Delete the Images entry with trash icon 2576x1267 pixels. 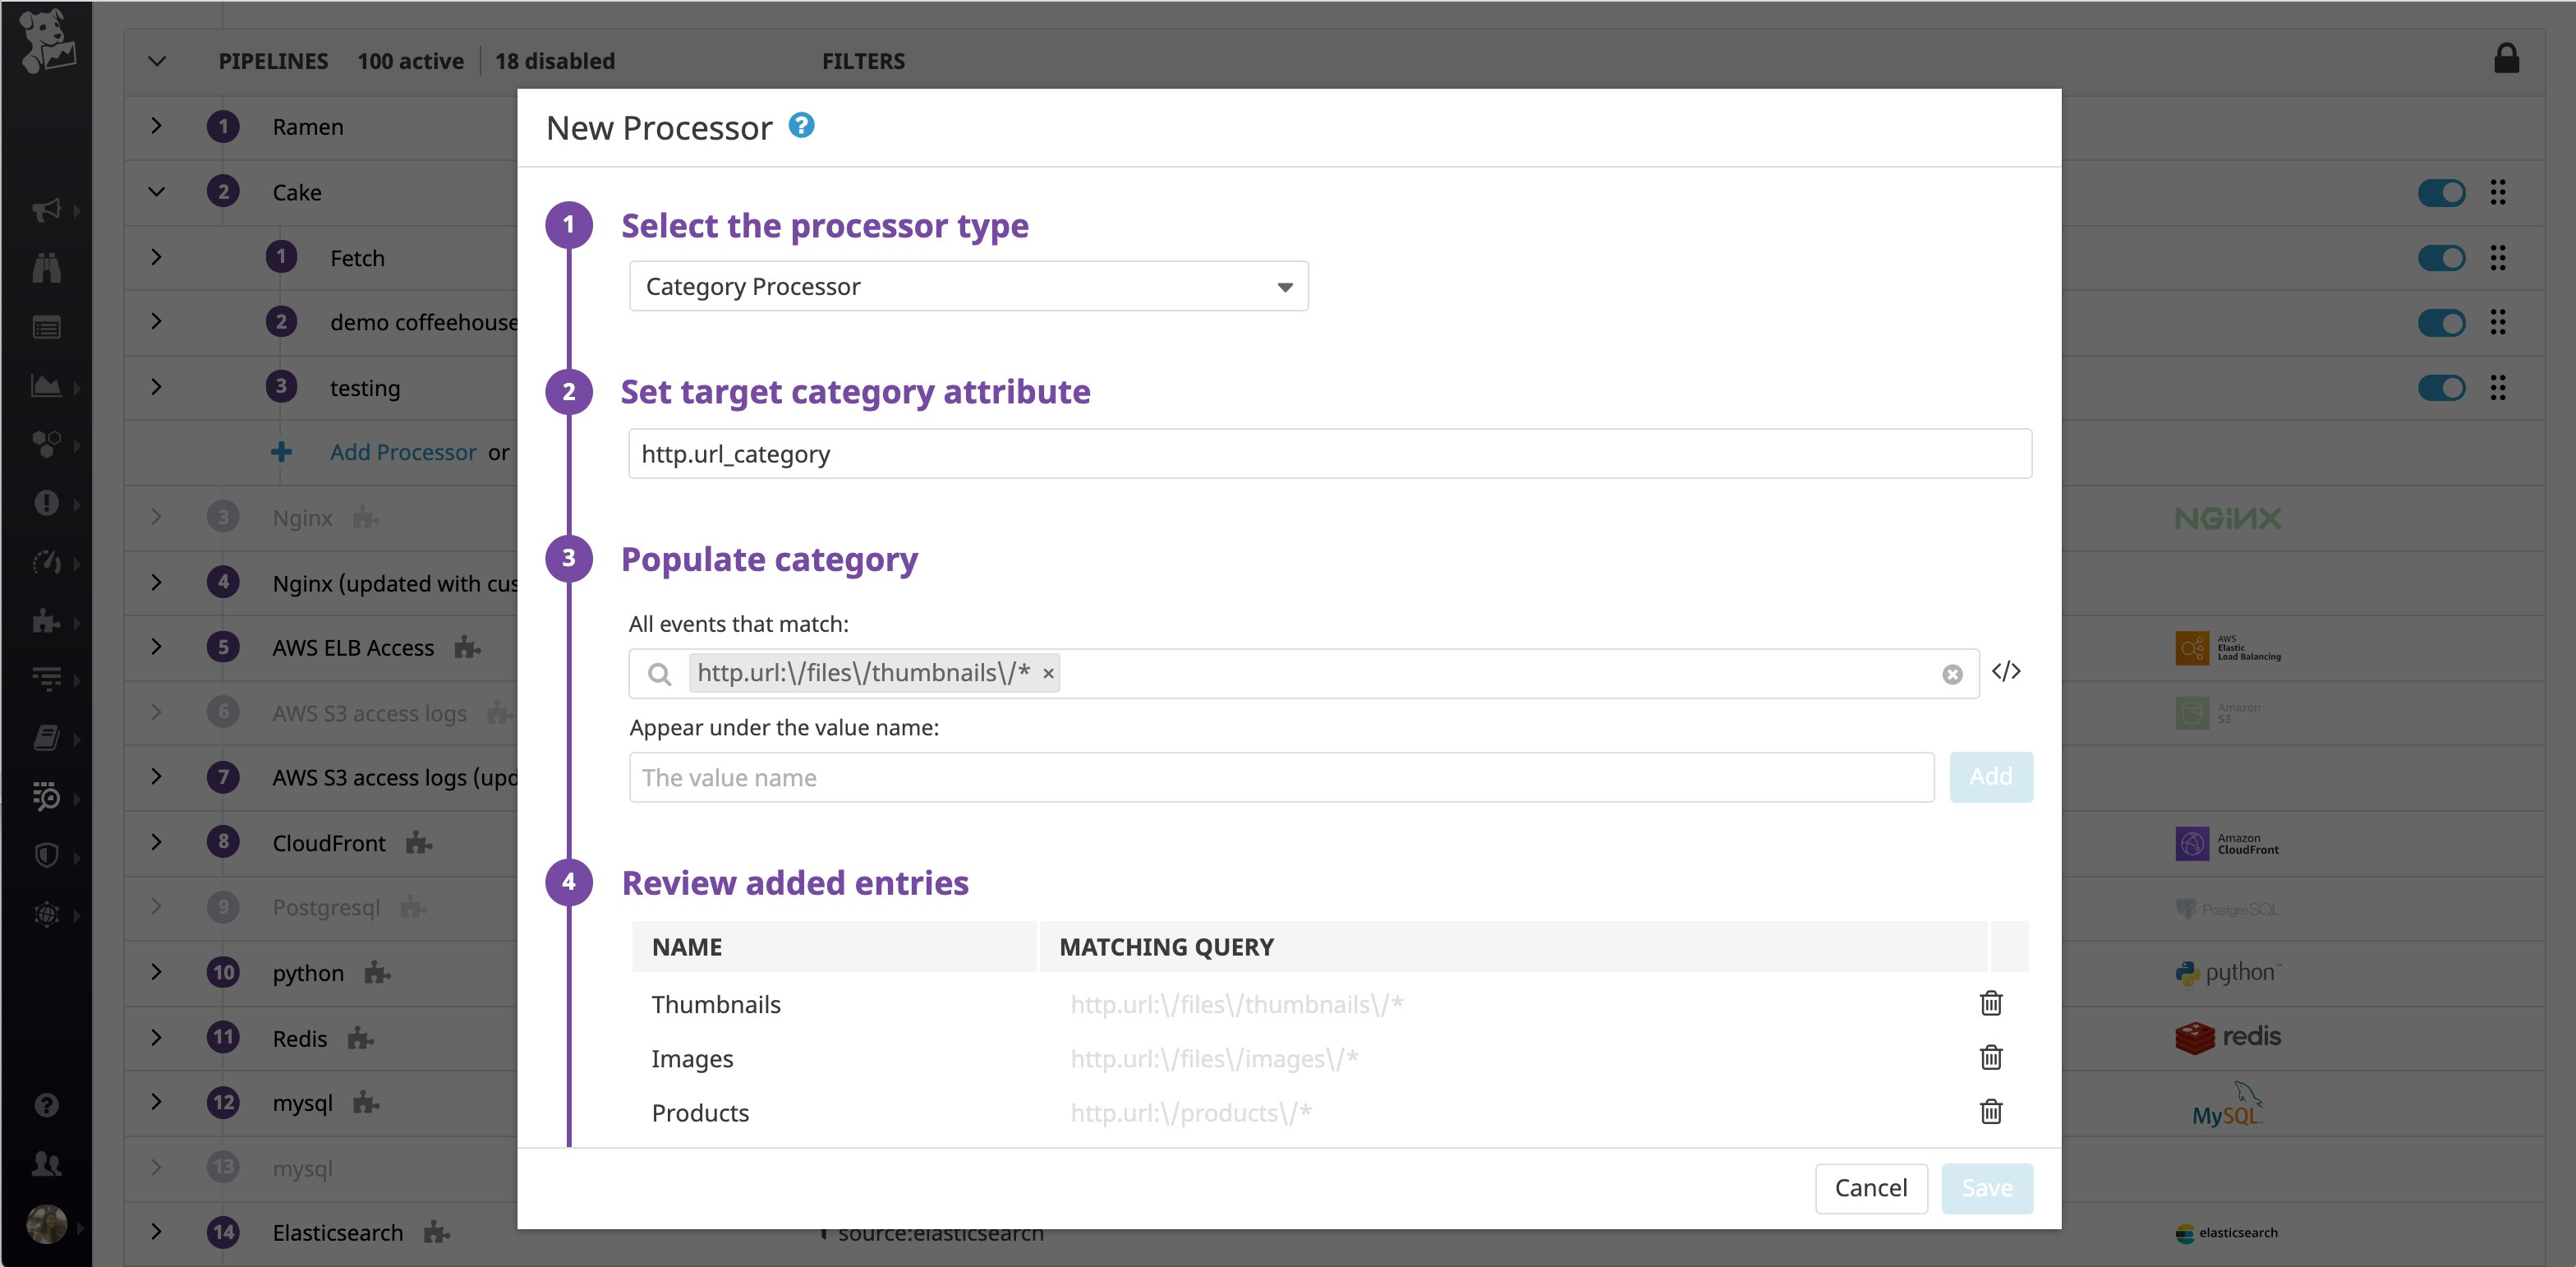(1990, 1057)
